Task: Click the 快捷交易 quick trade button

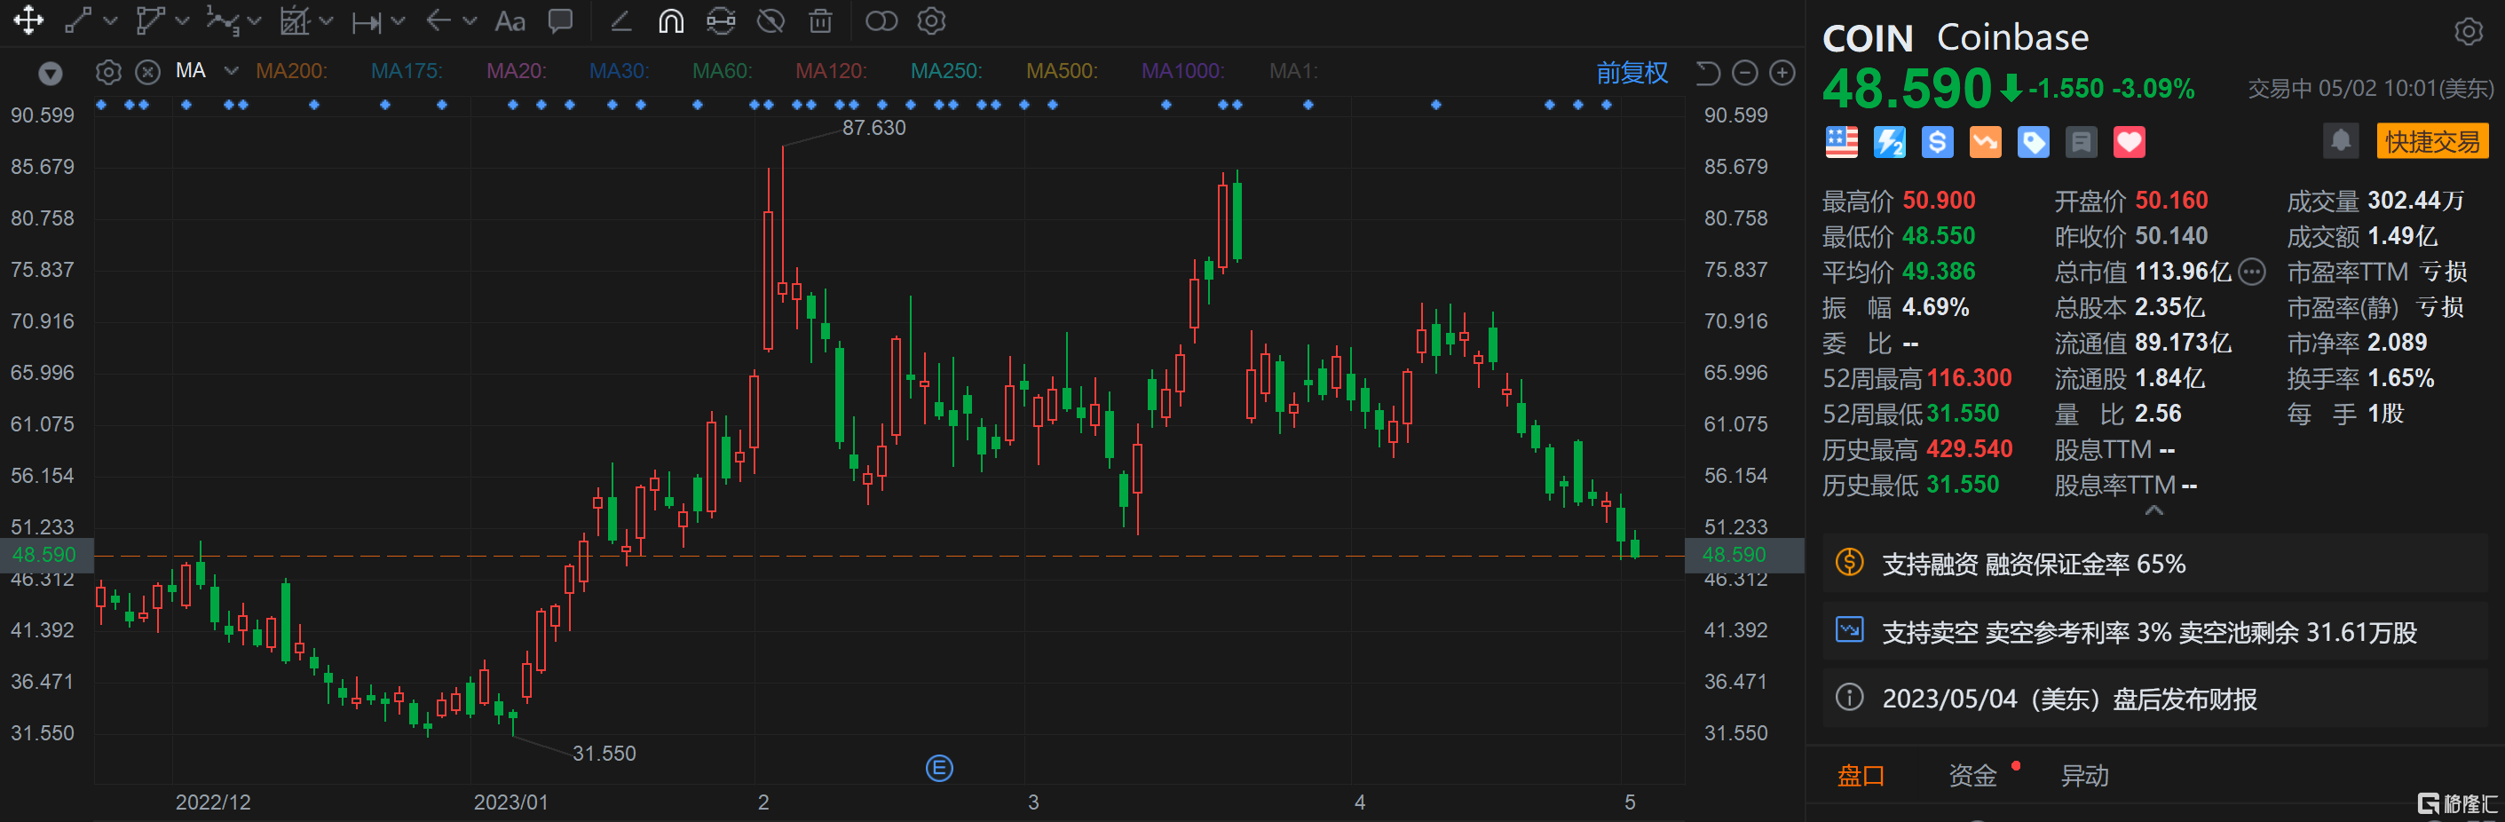Action: 2432,141
